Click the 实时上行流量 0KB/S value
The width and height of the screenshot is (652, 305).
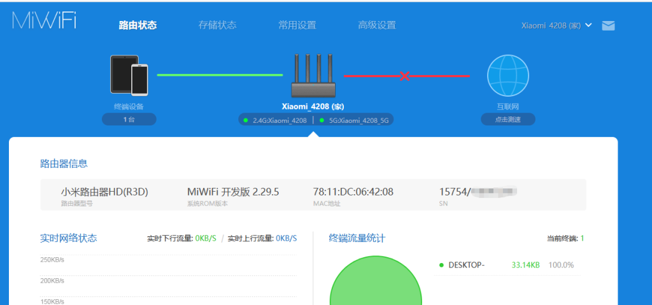point(286,238)
